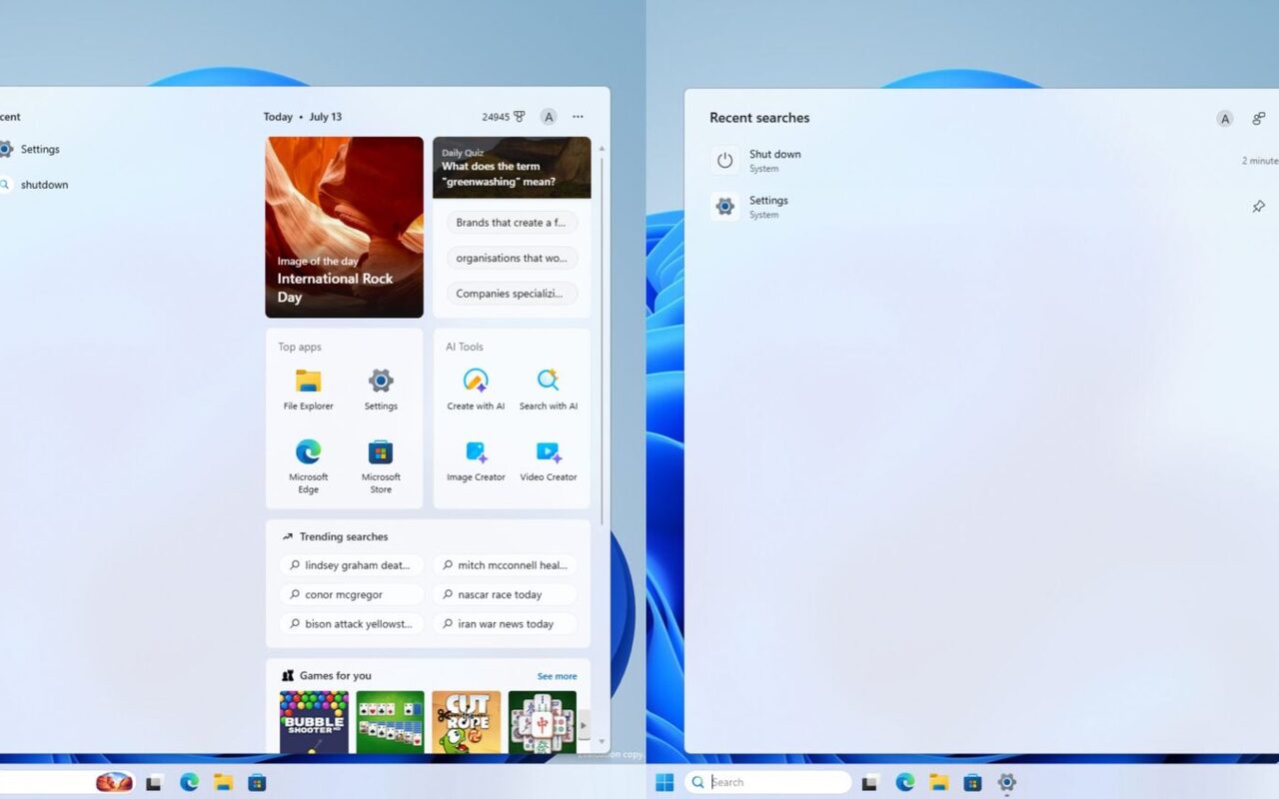Image resolution: width=1279 pixels, height=799 pixels.
Task: Click the scrollbar up arrow in widgets panel
Action: tap(602, 148)
